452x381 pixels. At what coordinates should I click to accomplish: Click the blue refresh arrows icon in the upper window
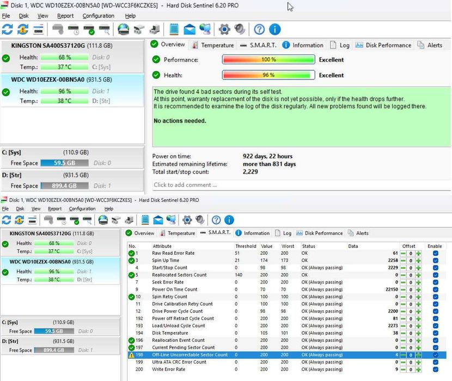pos(7,29)
